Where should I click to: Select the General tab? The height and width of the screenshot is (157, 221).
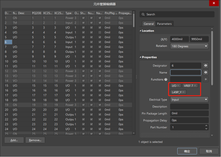pos(149,24)
